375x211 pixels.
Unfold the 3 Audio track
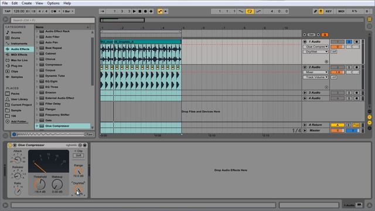click(305, 93)
